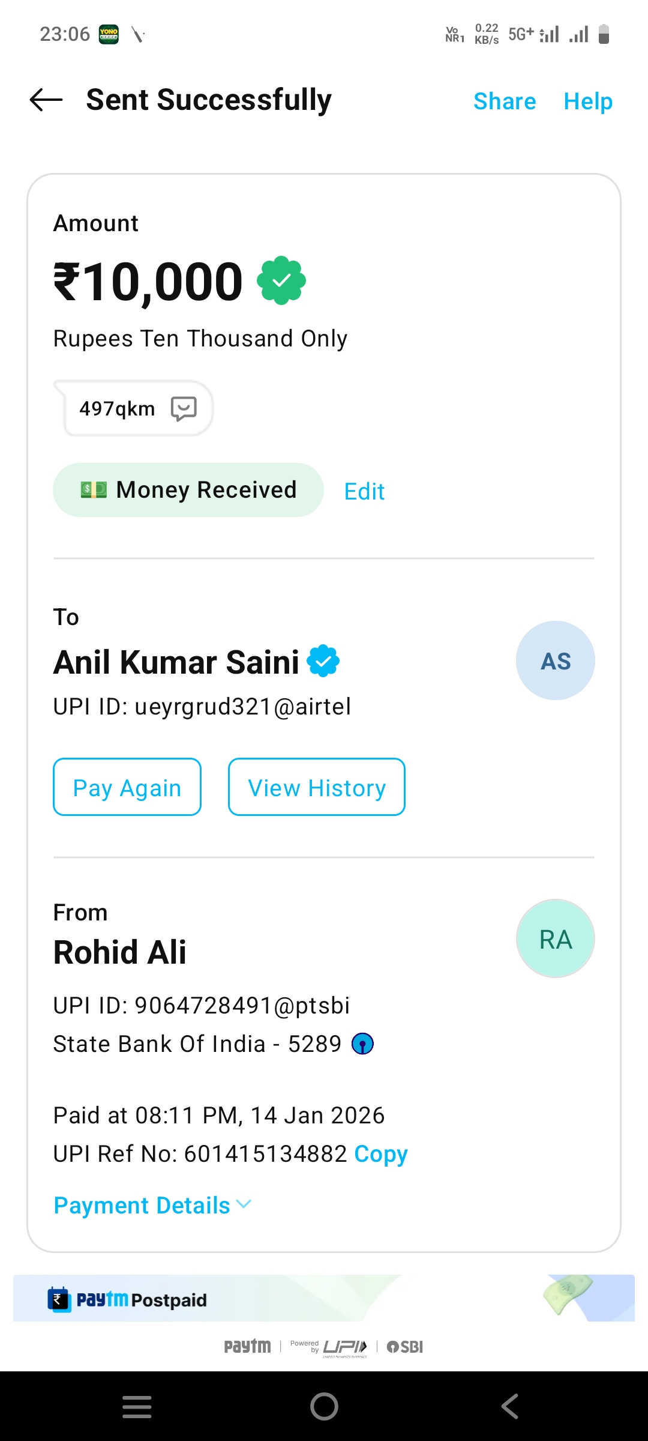Tap the YONO app notification icon
648x1441 pixels.
[x=109, y=35]
